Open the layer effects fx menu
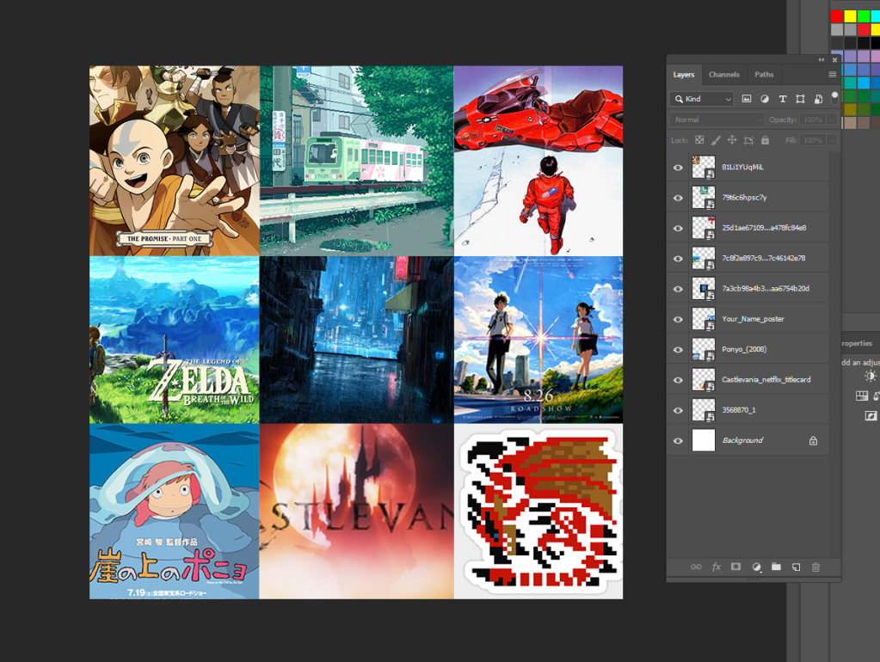The image size is (880, 662). point(716,567)
